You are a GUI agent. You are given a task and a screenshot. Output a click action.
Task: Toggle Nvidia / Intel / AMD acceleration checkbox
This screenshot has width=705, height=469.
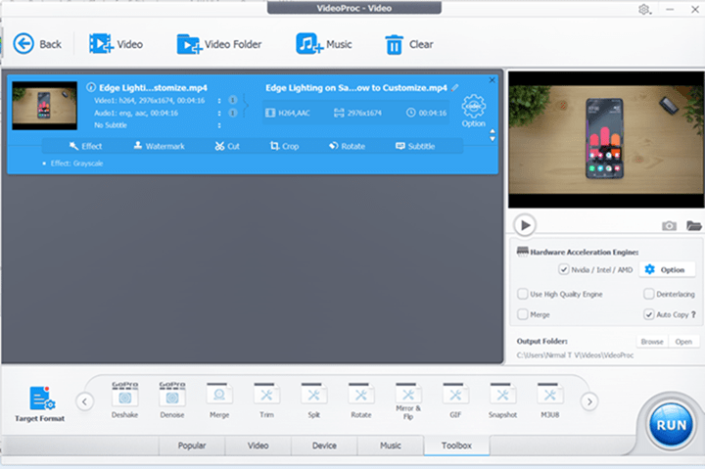click(x=563, y=270)
